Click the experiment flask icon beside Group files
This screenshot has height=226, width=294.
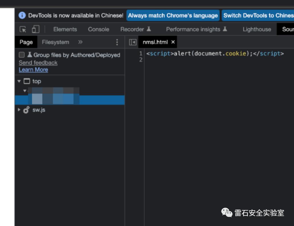(x=29, y=55)
